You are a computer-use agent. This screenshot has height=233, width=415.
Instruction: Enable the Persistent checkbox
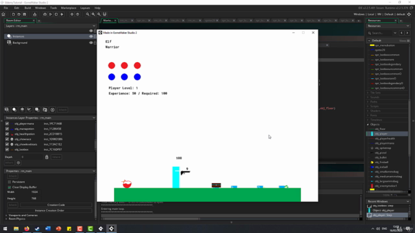tap(10, 182)
